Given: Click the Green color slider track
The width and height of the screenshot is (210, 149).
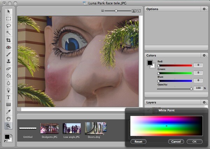Looking at the screenshot, I should click(175, 73).
